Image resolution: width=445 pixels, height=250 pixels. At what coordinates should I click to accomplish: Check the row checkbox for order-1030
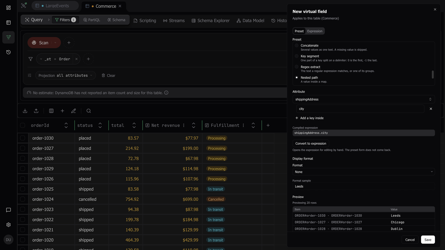point(22,138)
